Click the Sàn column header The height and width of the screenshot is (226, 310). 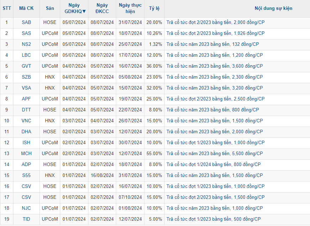(50, 8)
